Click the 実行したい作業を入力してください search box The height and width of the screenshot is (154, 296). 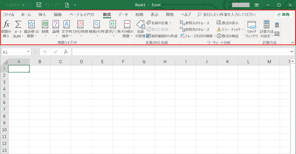226,15
